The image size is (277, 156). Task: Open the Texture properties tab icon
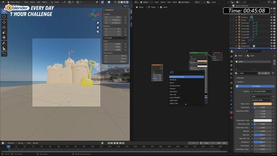(x=231, y=117)
